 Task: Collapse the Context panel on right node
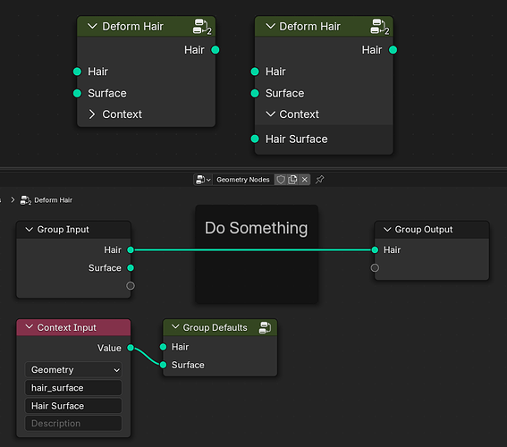click(x=270, y=114)
